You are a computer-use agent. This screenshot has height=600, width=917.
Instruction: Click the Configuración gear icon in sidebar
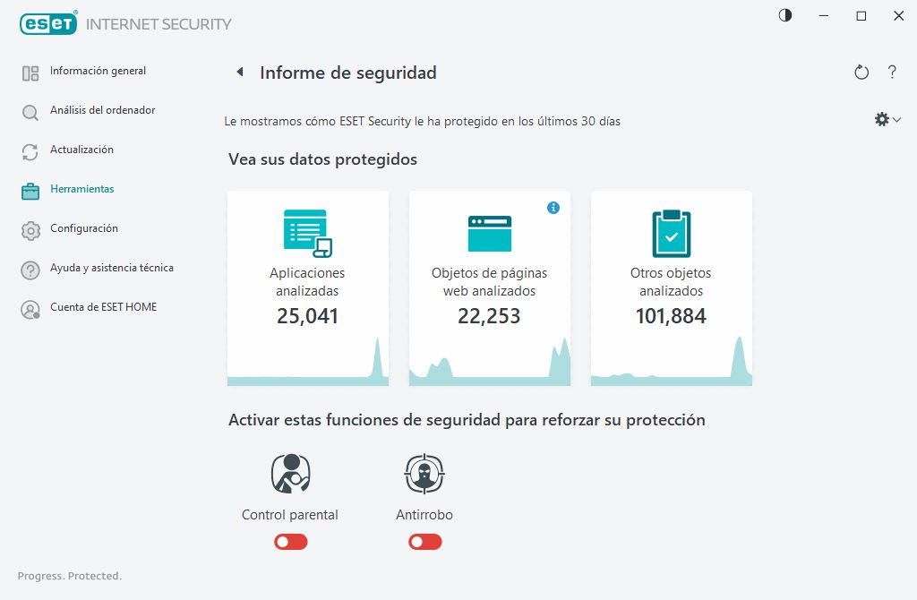pos(30,230)
